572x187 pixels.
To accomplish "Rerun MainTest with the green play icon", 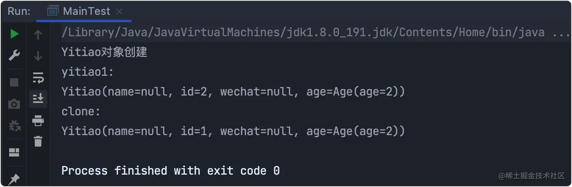I will coord(14,34).
